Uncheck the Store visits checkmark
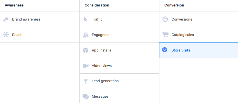This screenshot has width=238, height=103. tap(165, 50)
